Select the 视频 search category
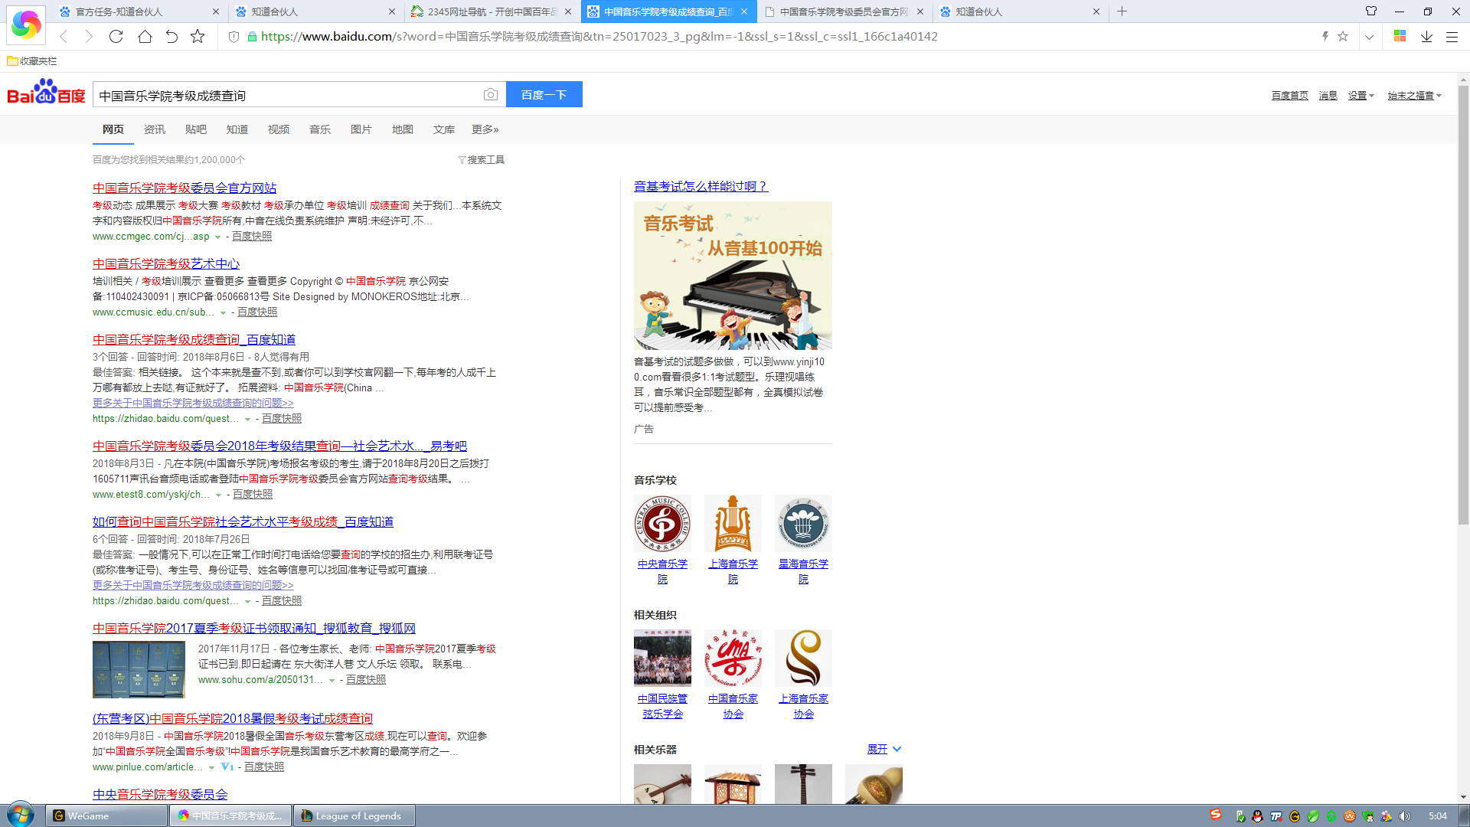The height and width of the screenshot is (827, 1470). click(279, 129)
